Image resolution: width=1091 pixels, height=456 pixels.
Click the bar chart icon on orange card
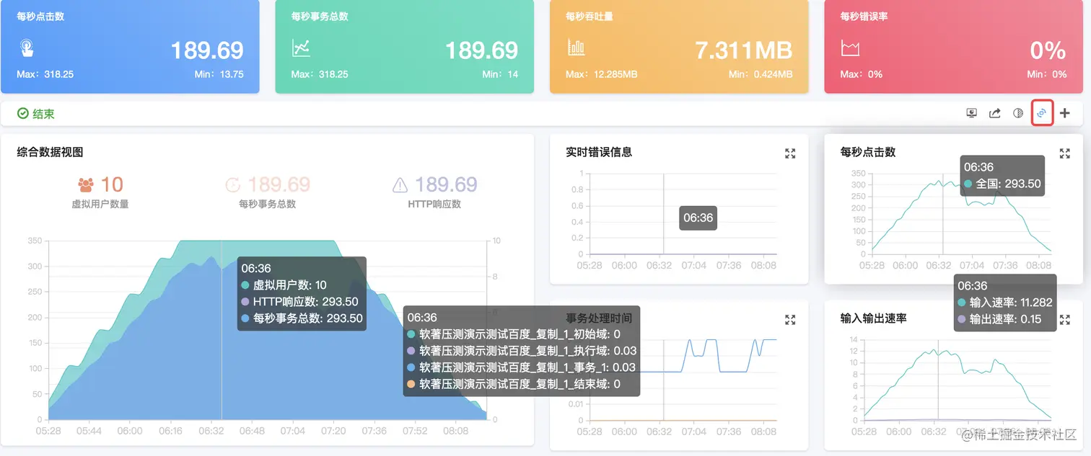[576, 48]
